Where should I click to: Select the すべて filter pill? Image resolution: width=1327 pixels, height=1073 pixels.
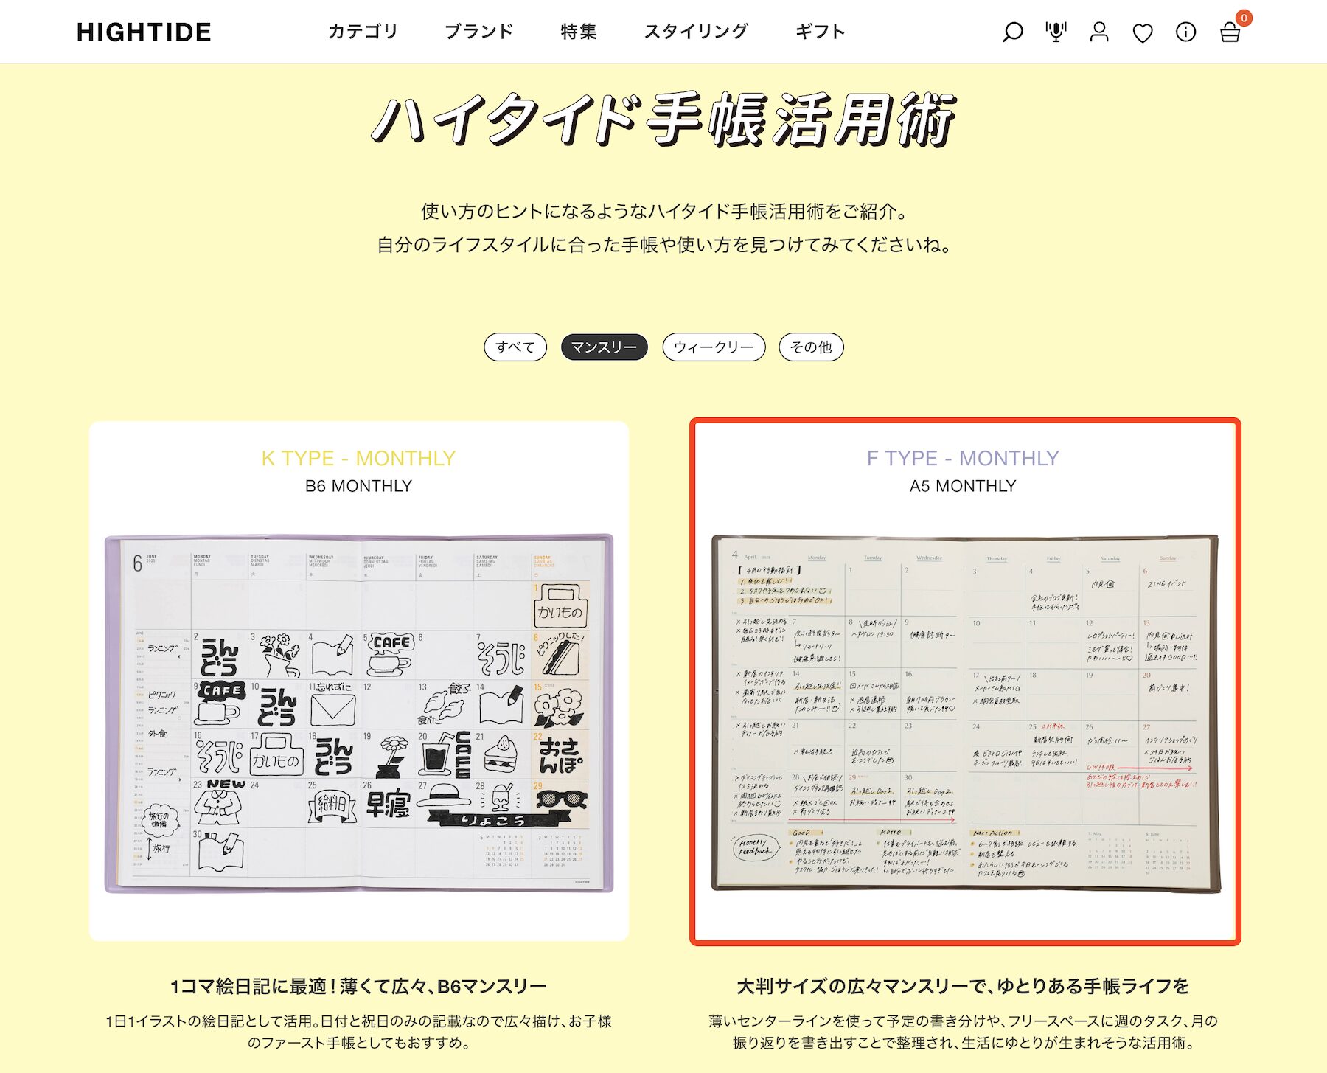515,347
